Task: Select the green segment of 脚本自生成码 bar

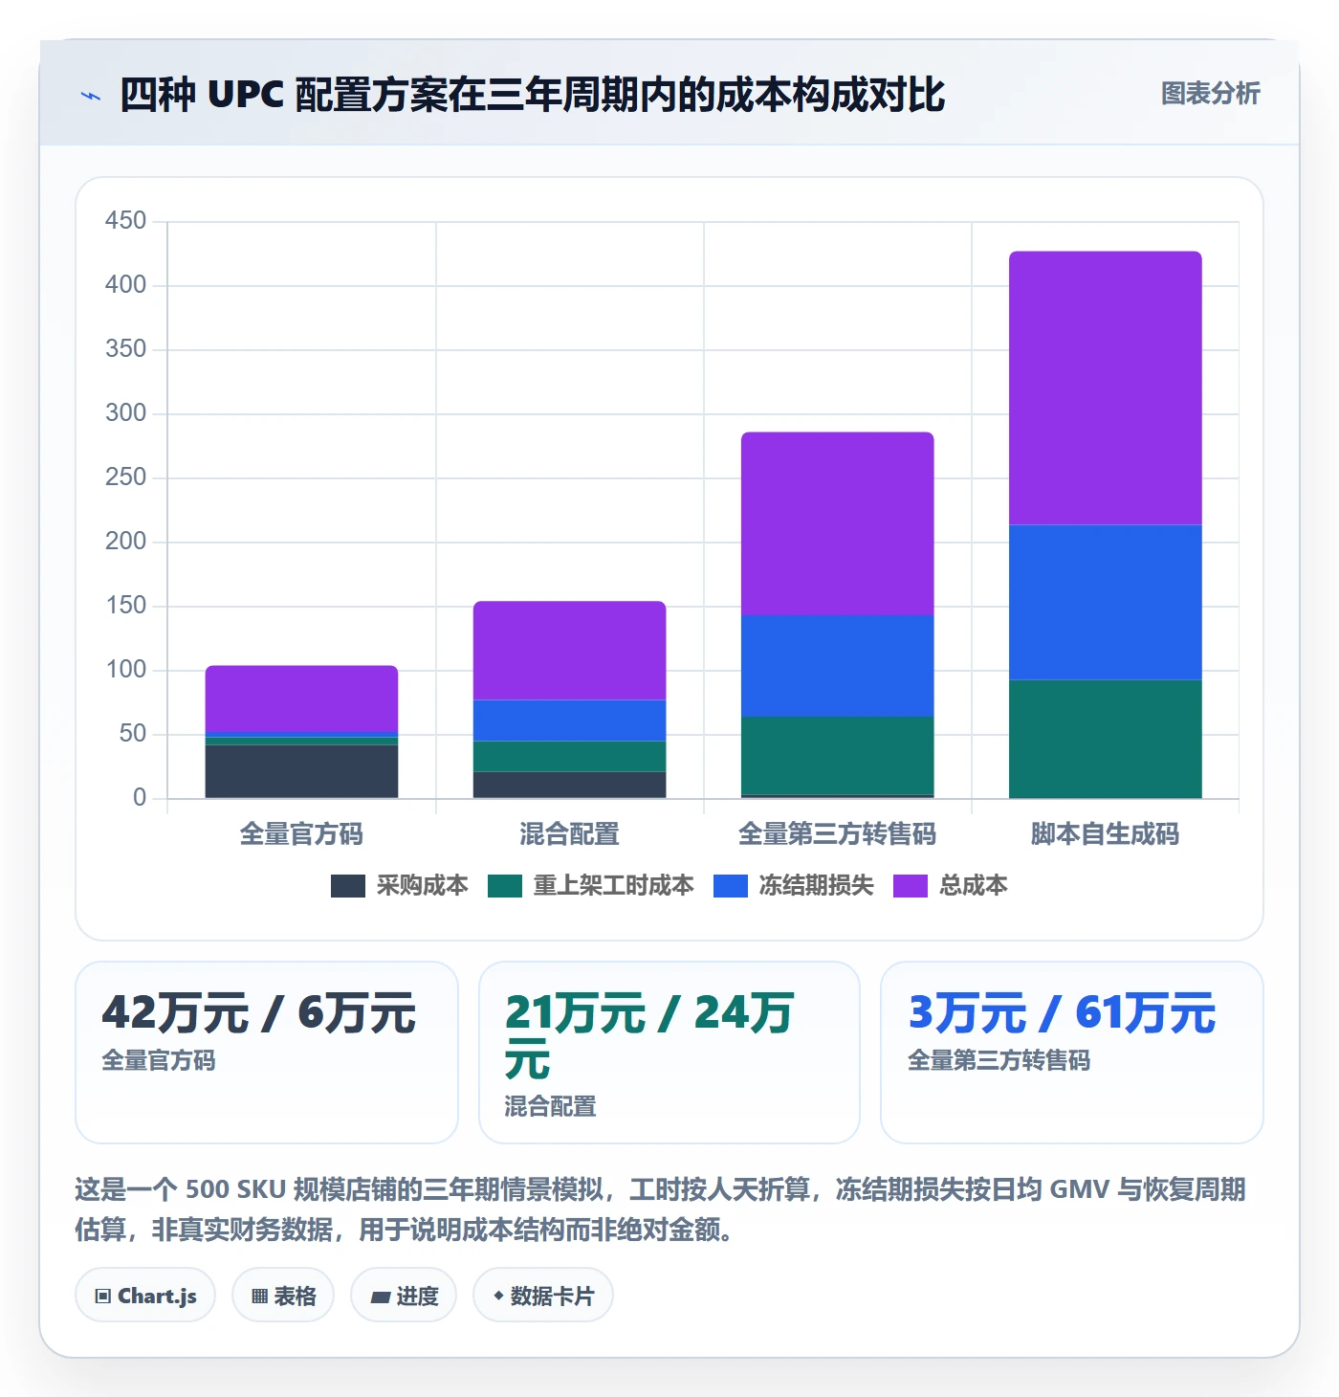Action: point(1105,739)
